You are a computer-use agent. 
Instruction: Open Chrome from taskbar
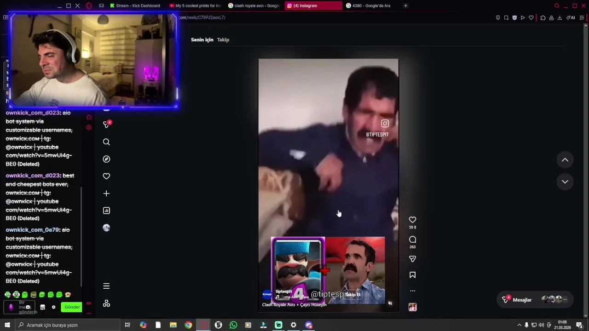[x=188, y=325]
